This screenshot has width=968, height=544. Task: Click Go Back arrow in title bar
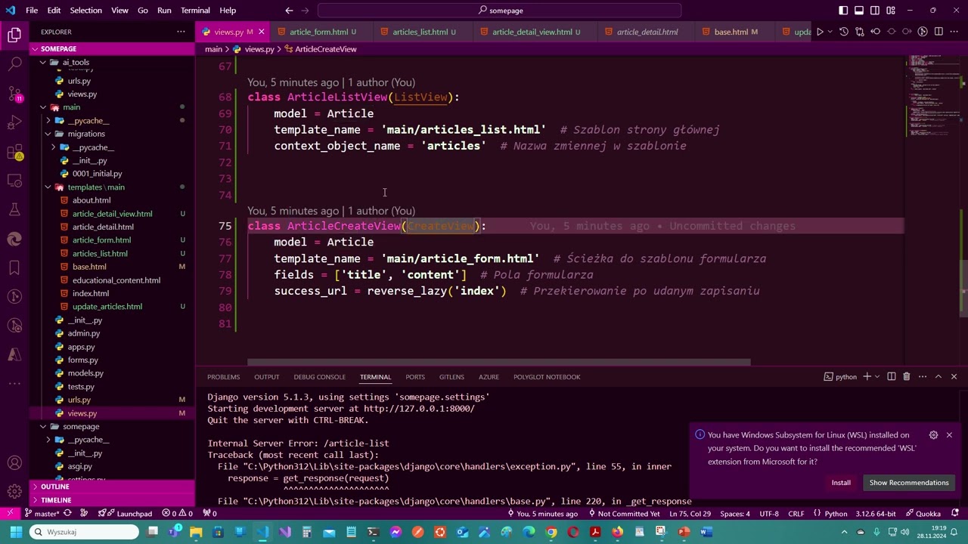[x=289, y=11]
